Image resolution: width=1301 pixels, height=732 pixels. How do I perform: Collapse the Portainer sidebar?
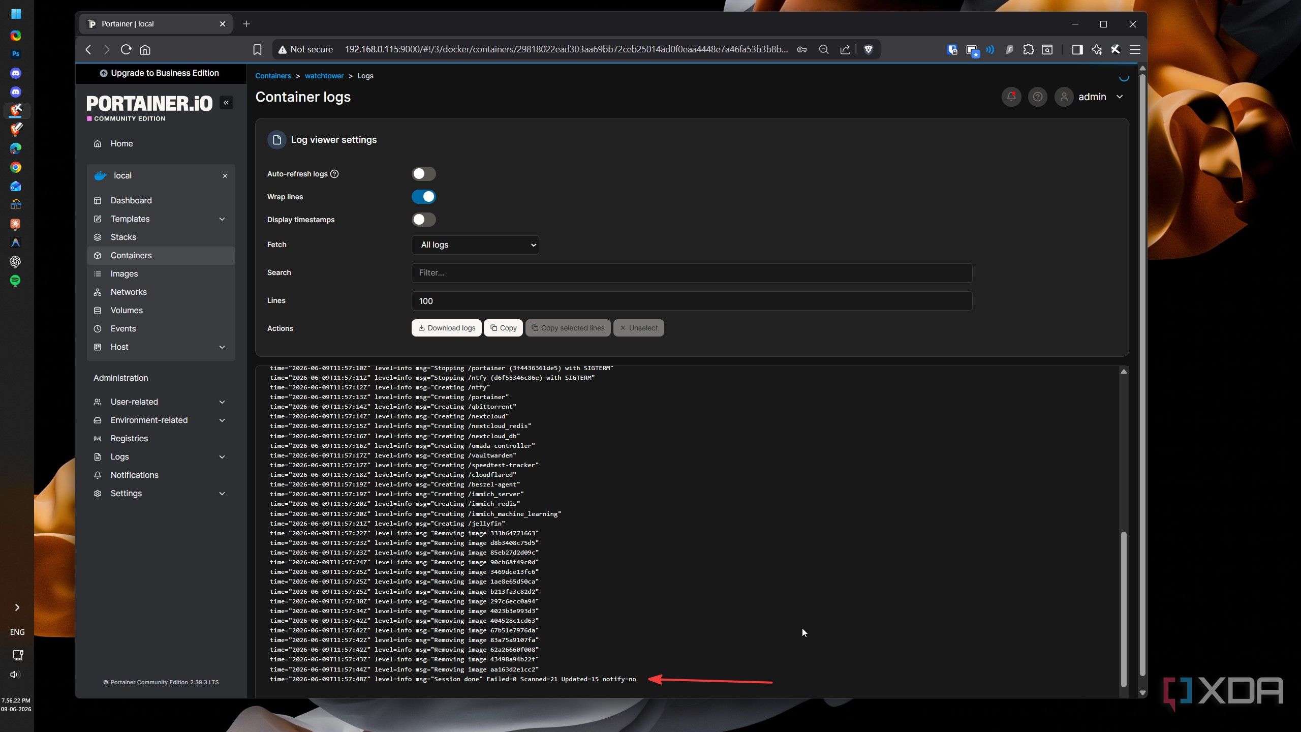coord(226,103)
